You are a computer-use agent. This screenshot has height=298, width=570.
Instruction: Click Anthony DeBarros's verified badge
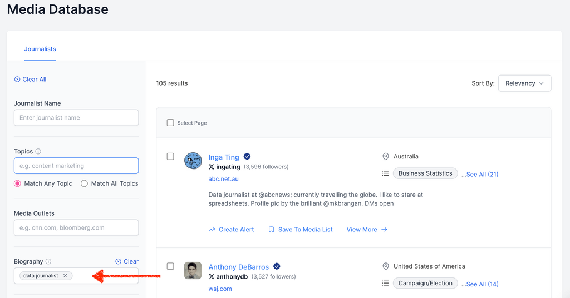277,266
